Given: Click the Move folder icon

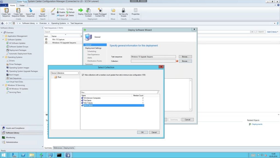Looking at the screenshot, I should tap(113, 10).
